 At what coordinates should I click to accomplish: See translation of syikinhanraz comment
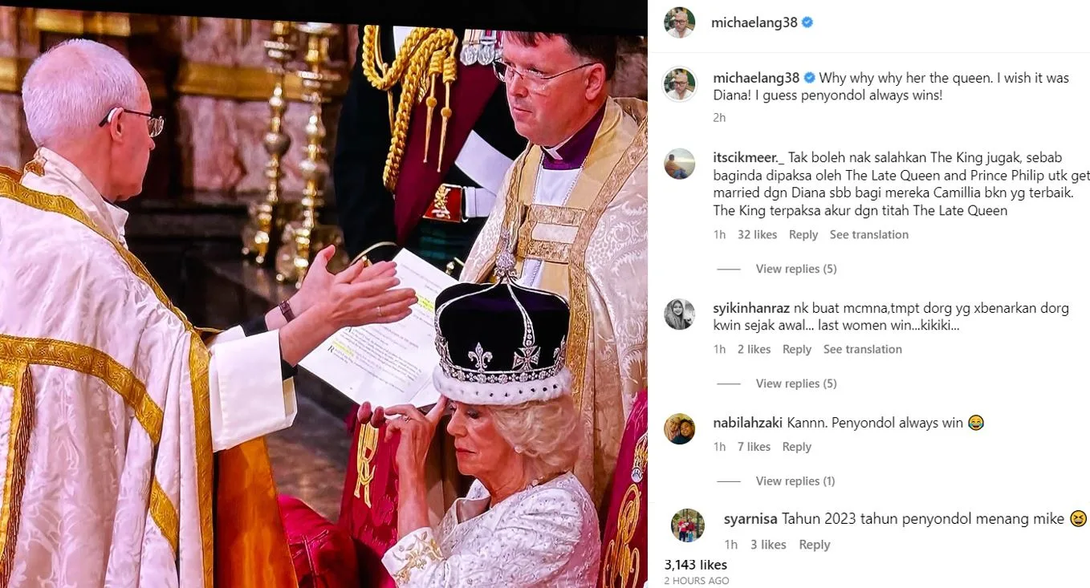[x=863, y=350]
